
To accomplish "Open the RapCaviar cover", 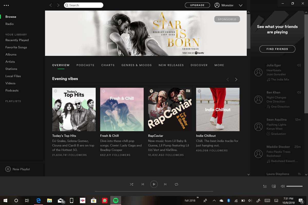I will click(170, 109).
